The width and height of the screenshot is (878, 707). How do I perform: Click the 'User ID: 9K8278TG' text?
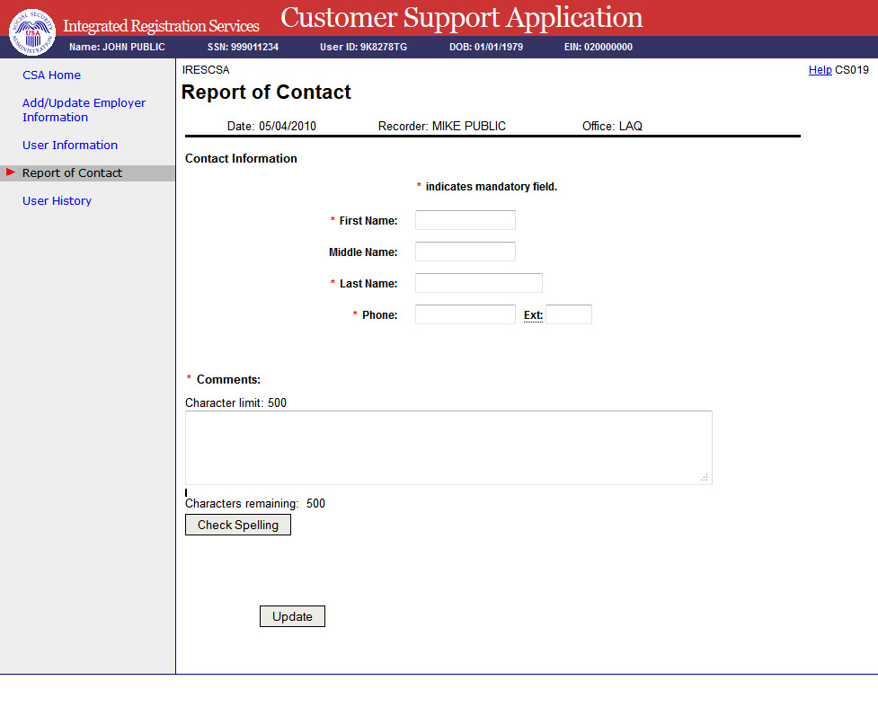click(363, 47)
